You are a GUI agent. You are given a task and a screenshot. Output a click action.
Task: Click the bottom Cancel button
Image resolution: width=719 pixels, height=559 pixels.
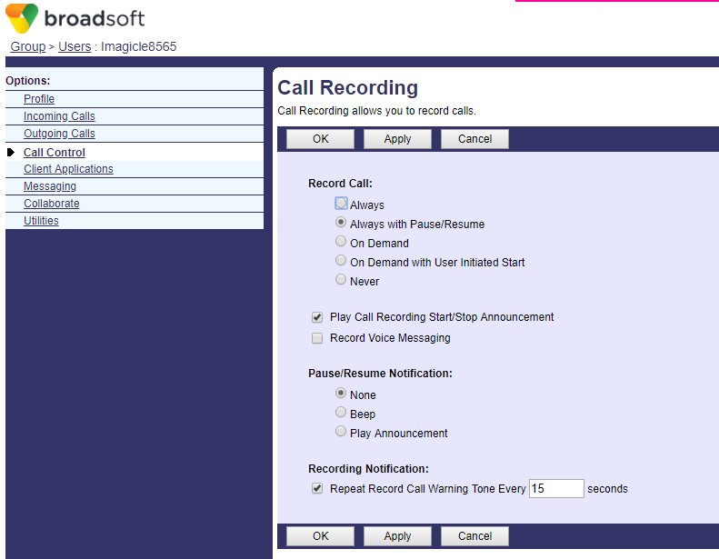tap(474, 536)
